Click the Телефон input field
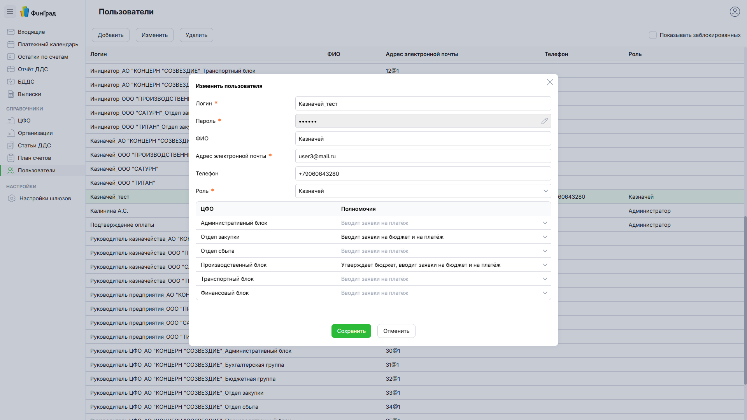 click(x=423, y=173)
